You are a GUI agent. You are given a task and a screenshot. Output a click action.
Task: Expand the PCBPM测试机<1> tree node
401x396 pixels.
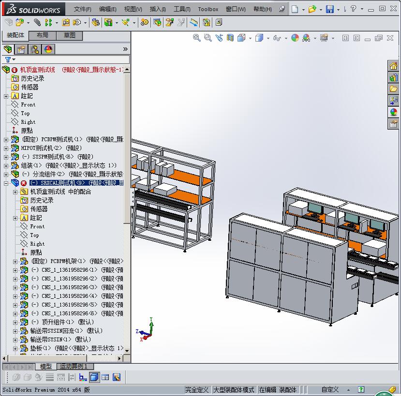(x=6, y=140)
